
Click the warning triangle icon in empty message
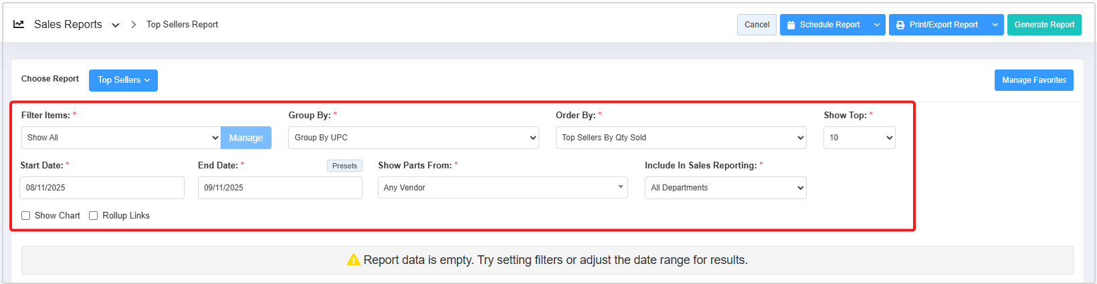[353, 260]
